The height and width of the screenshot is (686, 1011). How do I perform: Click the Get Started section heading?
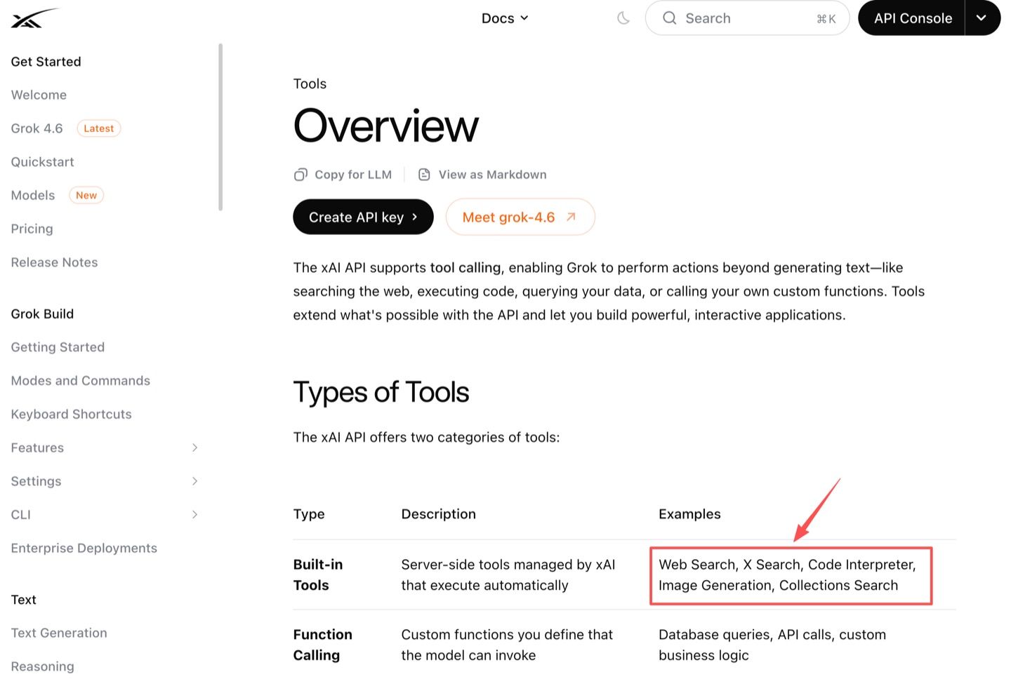tap(46, 62)
